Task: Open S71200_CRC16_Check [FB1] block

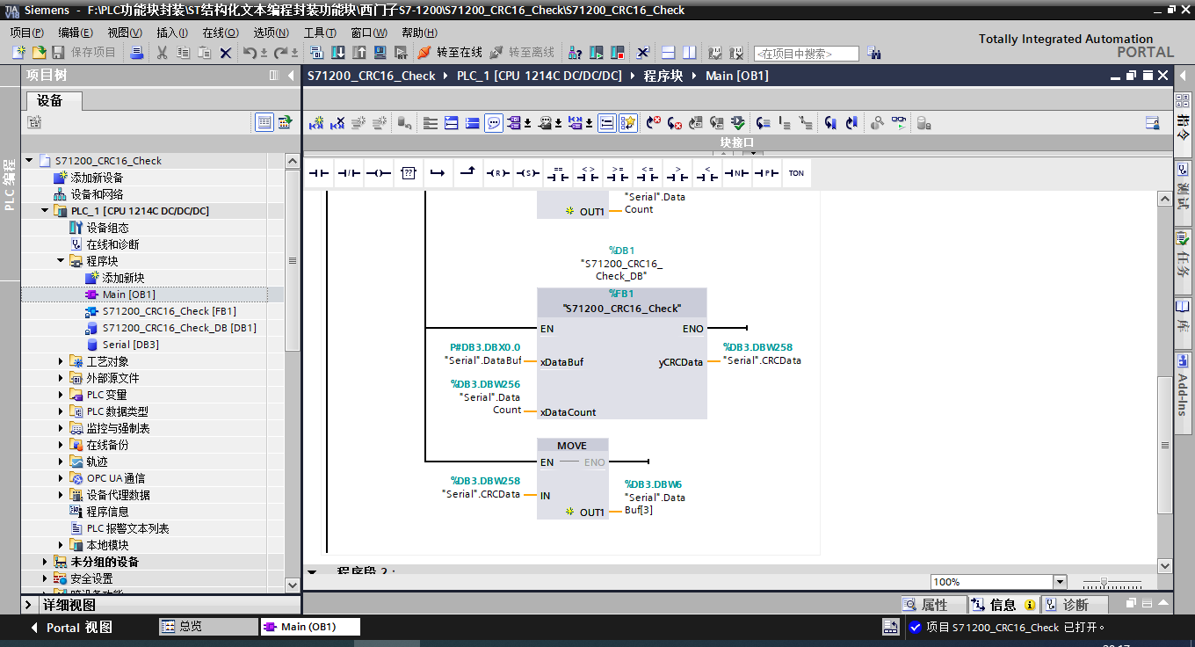Action: coord(169,311)
